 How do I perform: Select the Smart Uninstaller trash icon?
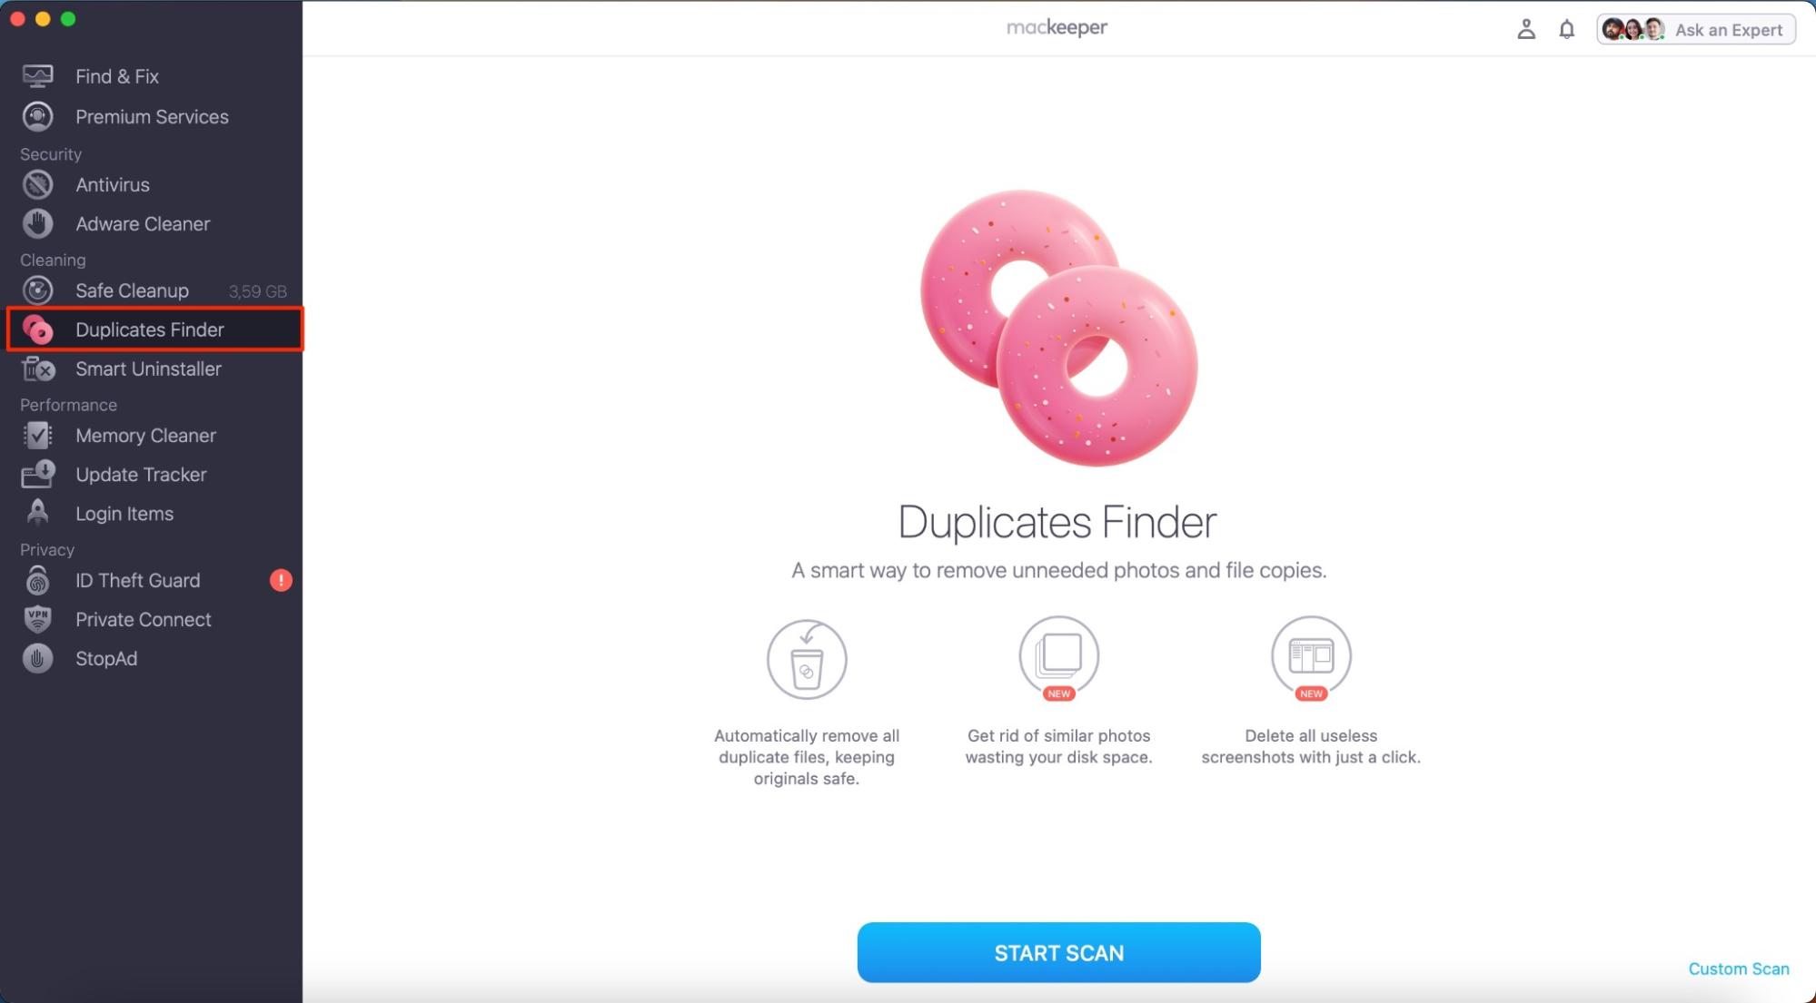pos(37,369)
